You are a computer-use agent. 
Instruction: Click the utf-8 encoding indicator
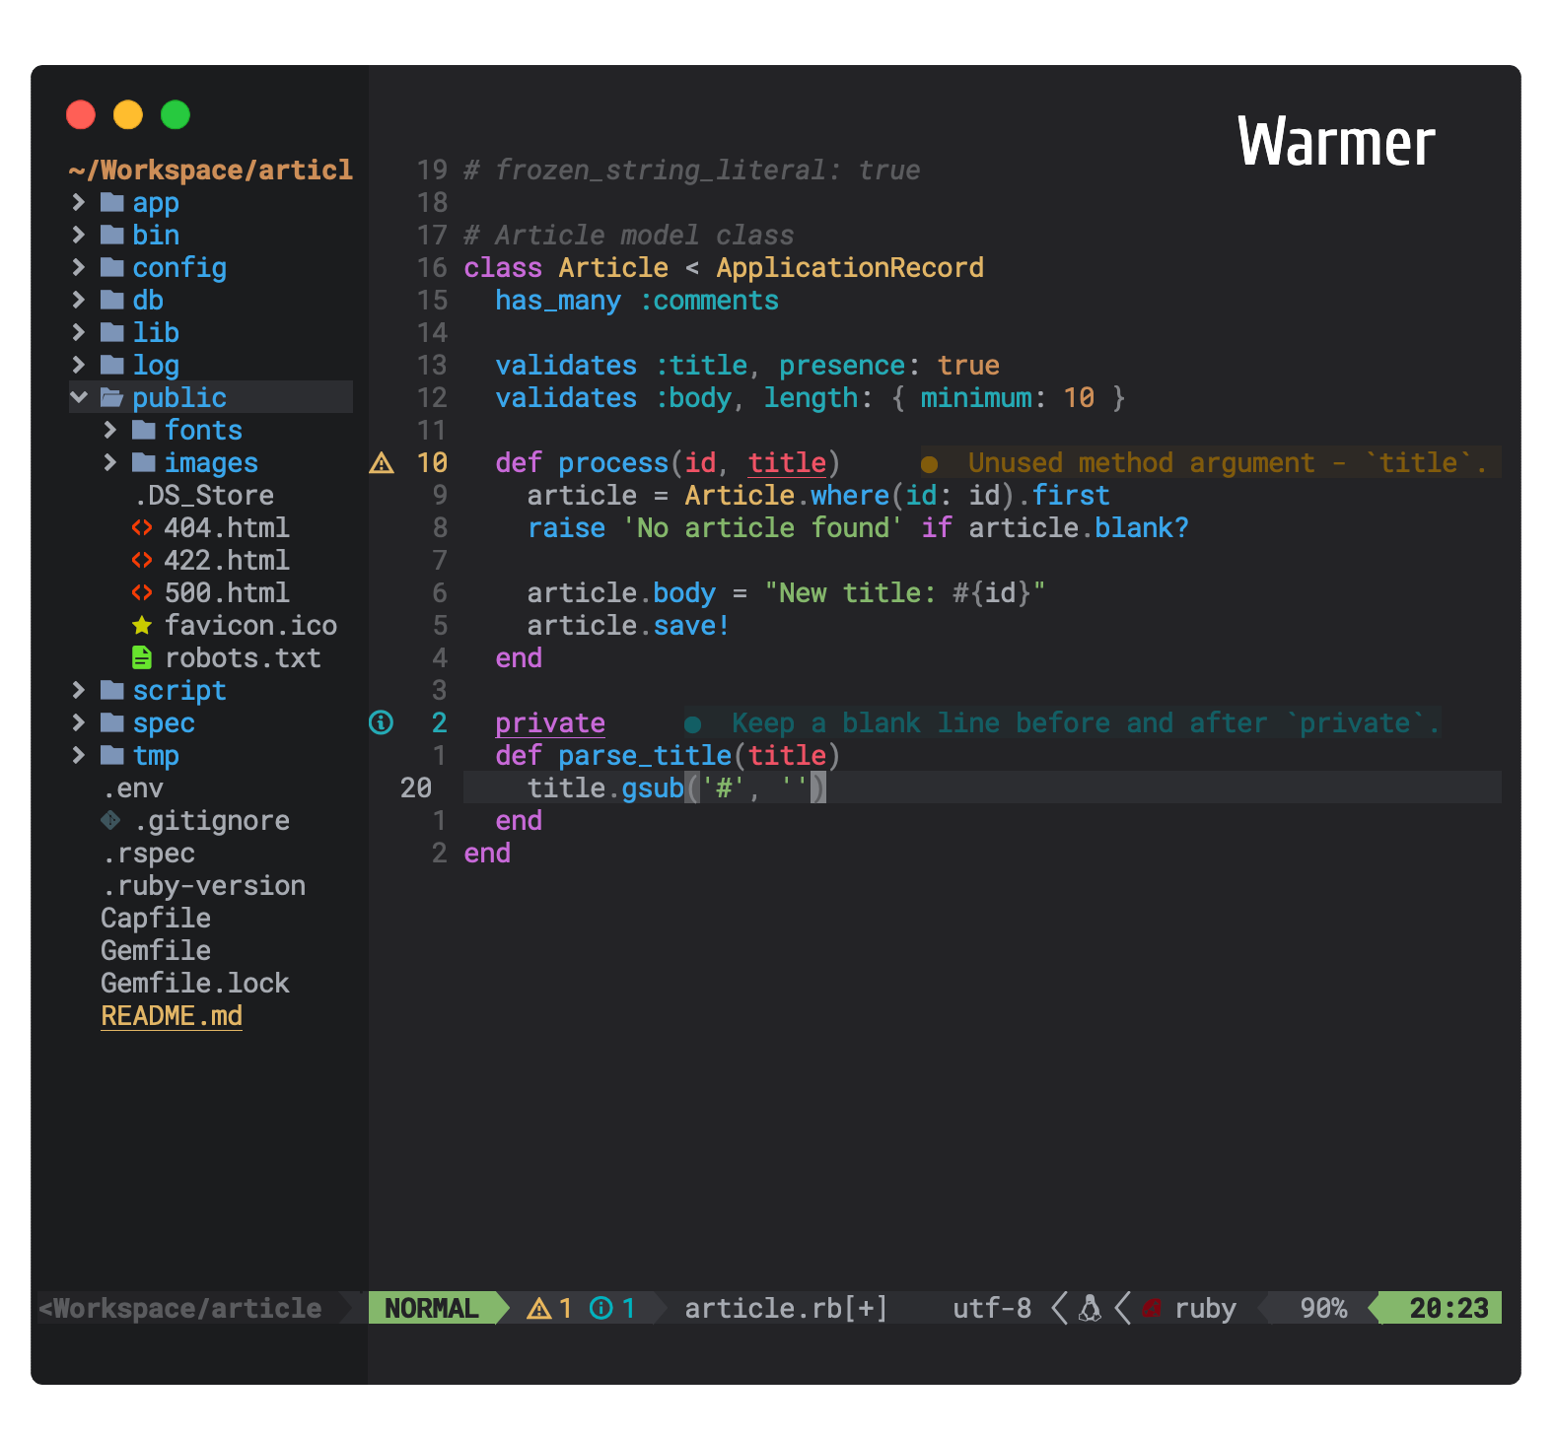(992, 1308)
